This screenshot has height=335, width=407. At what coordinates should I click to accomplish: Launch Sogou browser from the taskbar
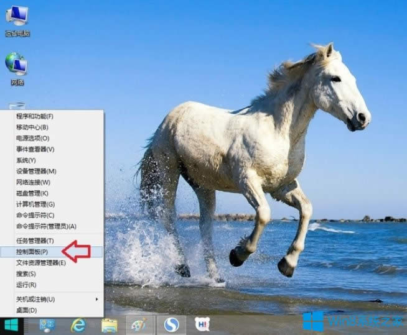[171, 325]
